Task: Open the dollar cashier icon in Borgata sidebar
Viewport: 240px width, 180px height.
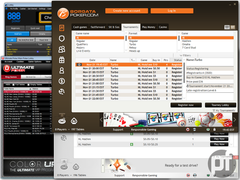Action: (62, 81)
